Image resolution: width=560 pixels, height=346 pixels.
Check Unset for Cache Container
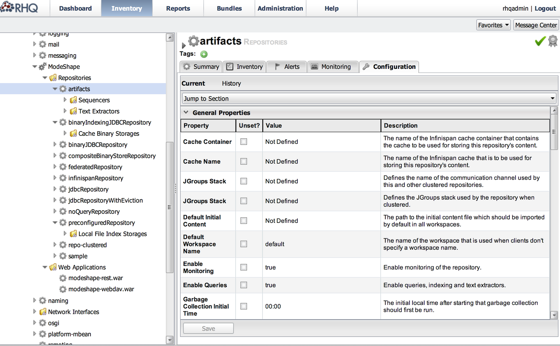pos(243,142)
